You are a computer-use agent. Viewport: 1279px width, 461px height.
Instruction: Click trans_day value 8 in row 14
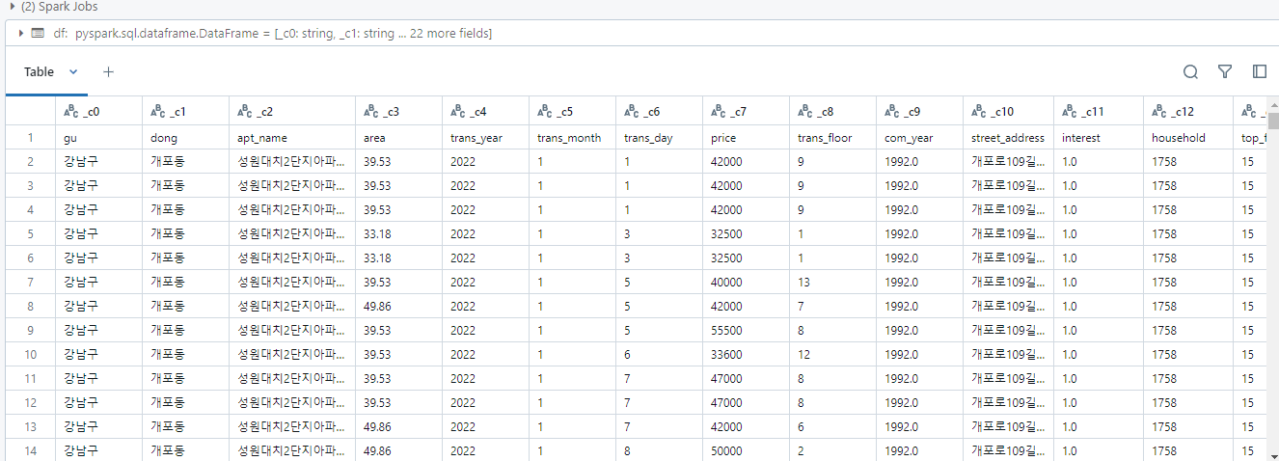(659, 450)
